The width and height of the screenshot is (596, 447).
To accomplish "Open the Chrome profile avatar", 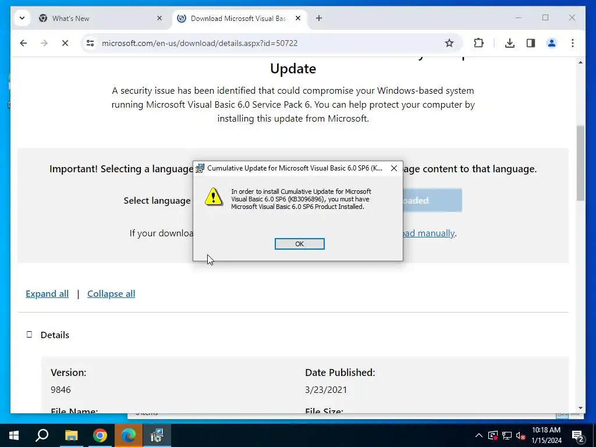I will (552, 43).
